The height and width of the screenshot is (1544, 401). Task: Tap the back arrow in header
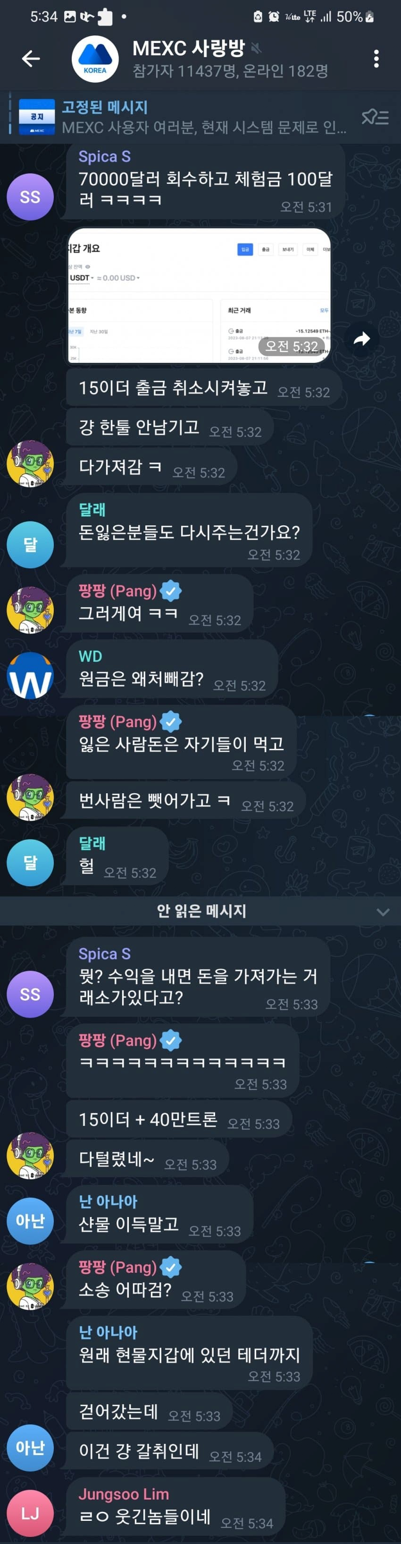(31, 58)
